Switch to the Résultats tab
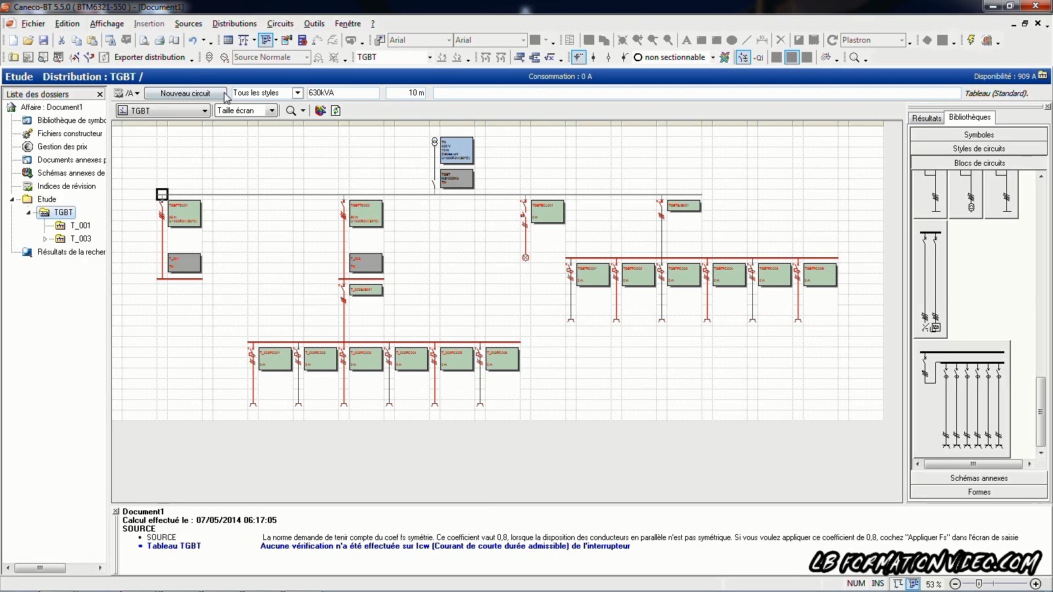The image size is (1053, 592). 927,118
